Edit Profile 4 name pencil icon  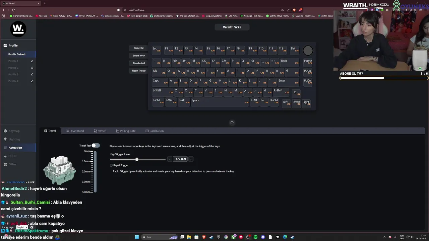(x=32, y=81)
